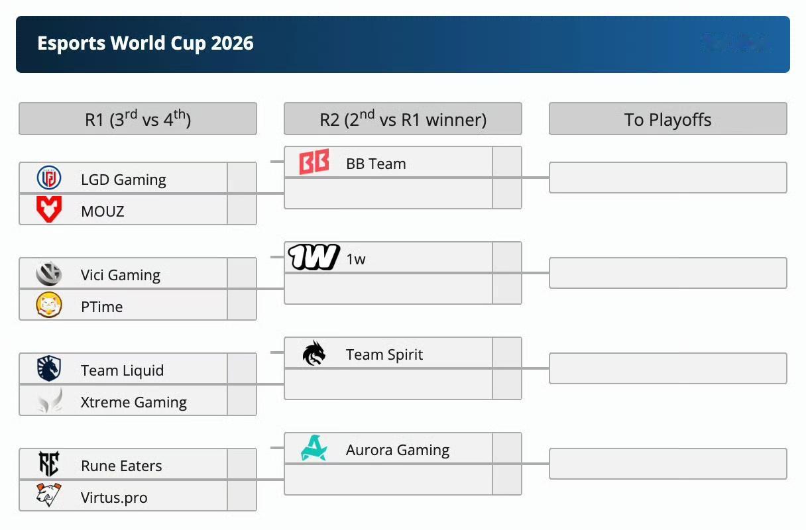
Task: Open the R1 (3rd vs 4th) column header
Action: [138, 119]
